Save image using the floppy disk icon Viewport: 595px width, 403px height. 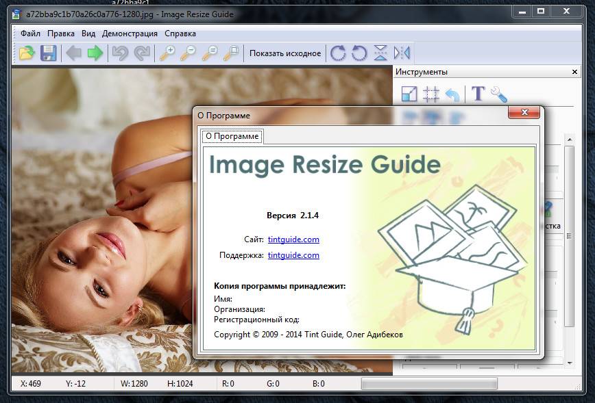click(x=48, y=53)
